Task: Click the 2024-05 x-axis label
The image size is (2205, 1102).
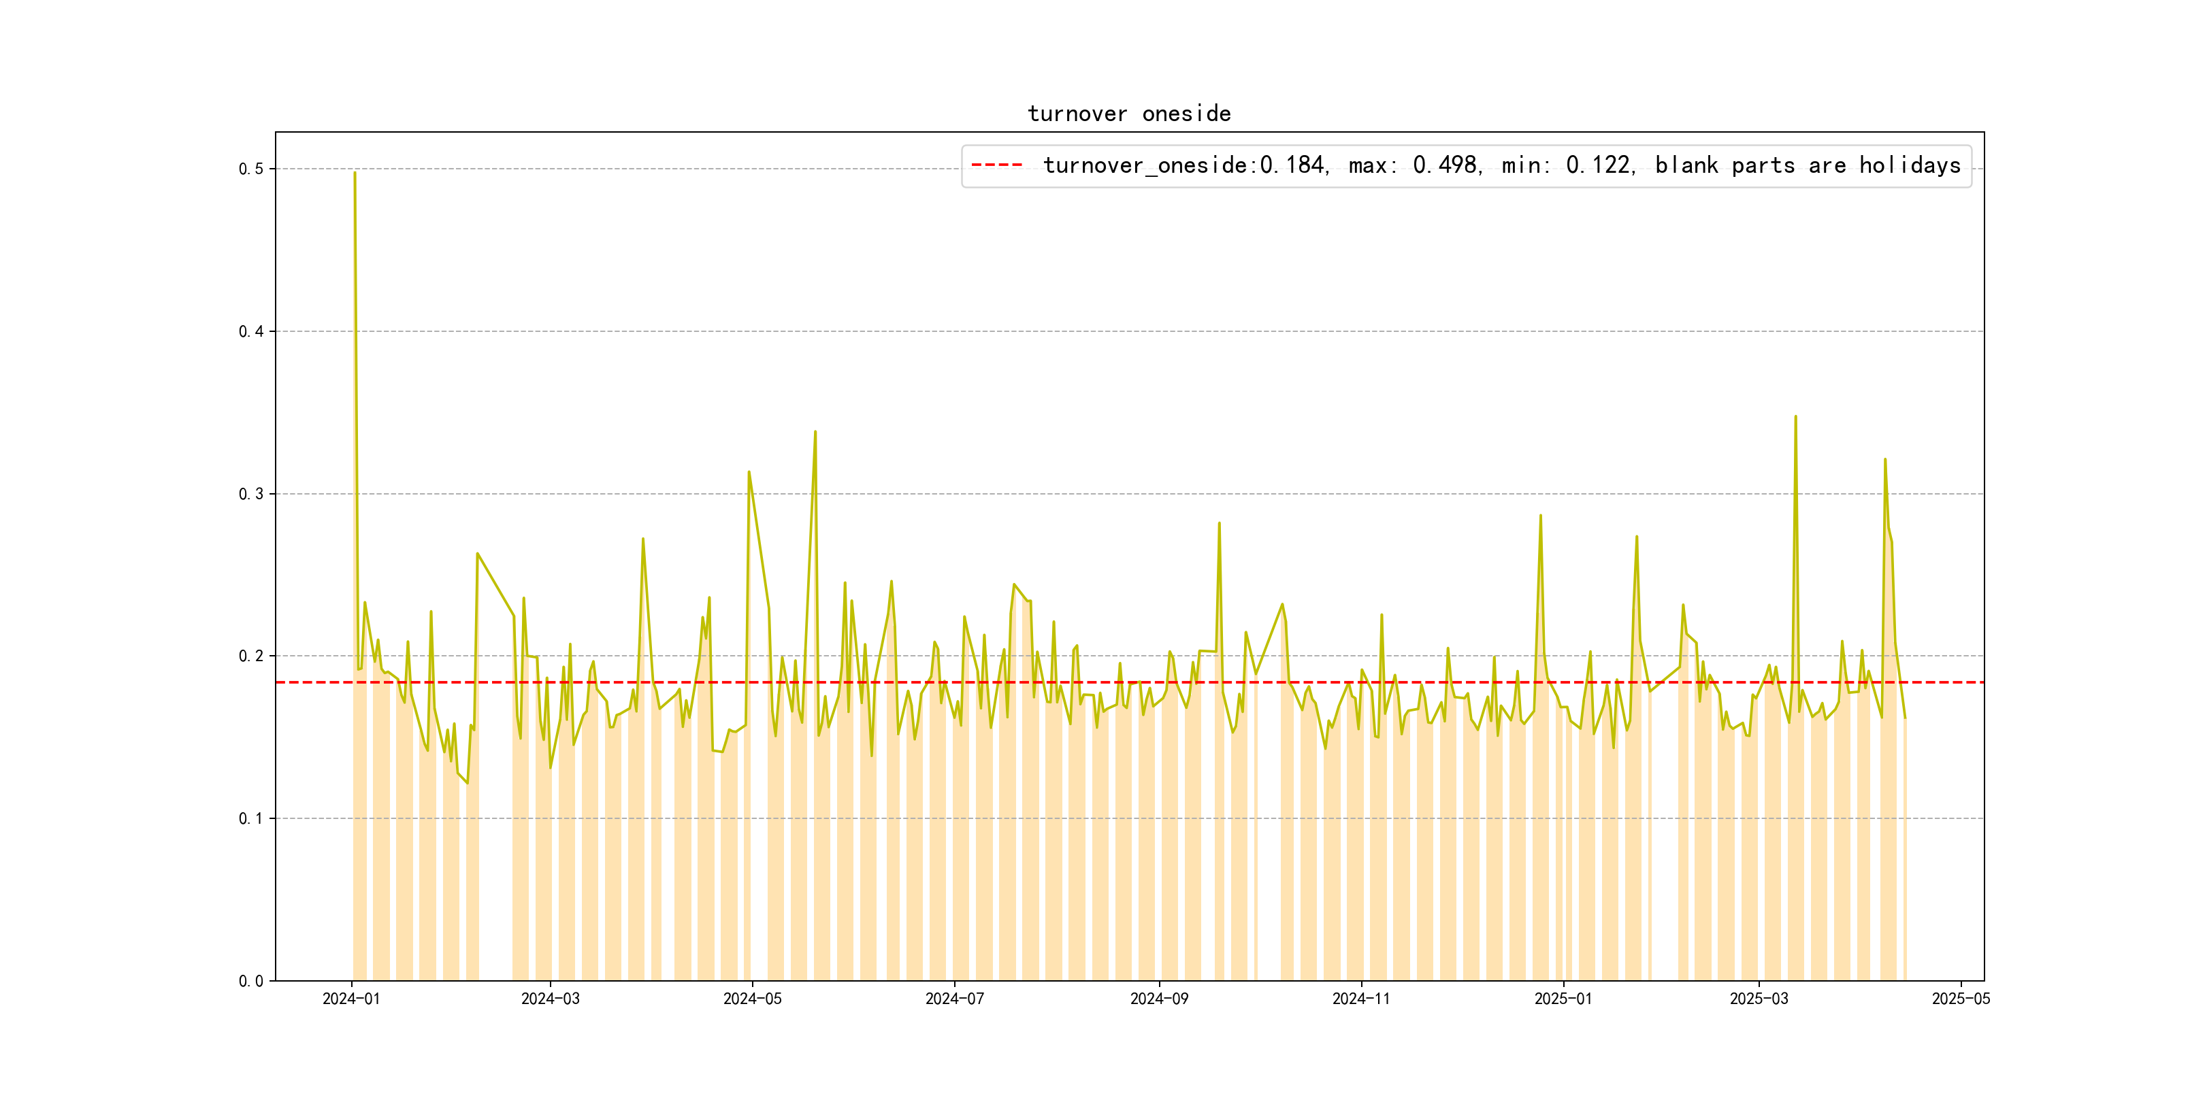Action: pyautogui.click(x=751, y=999)
